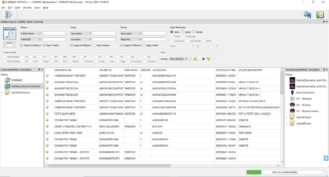Click the TeamViewer side panel icon
This screenshot has width=329, height=177.
[x=326, y=159]
